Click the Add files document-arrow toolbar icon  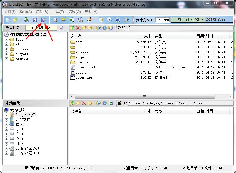click(101, 20)
